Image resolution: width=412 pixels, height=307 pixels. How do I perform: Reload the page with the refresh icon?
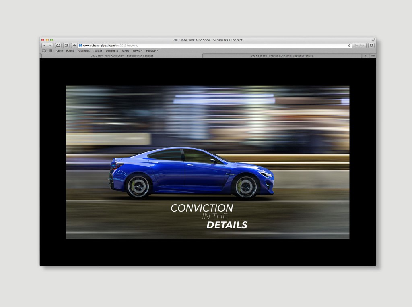349,46
